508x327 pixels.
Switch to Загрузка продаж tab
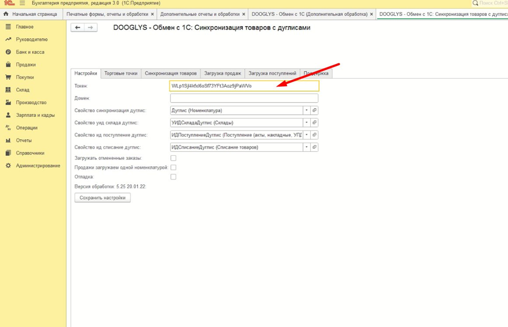223,73
